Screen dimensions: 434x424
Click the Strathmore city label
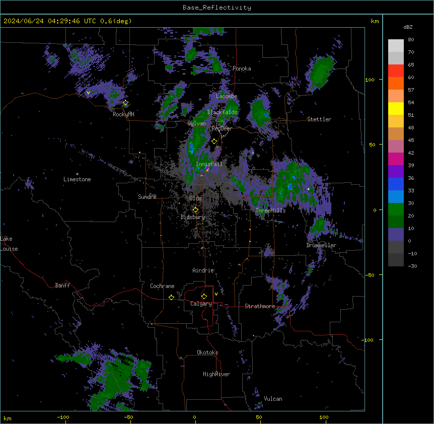[260, 306]
